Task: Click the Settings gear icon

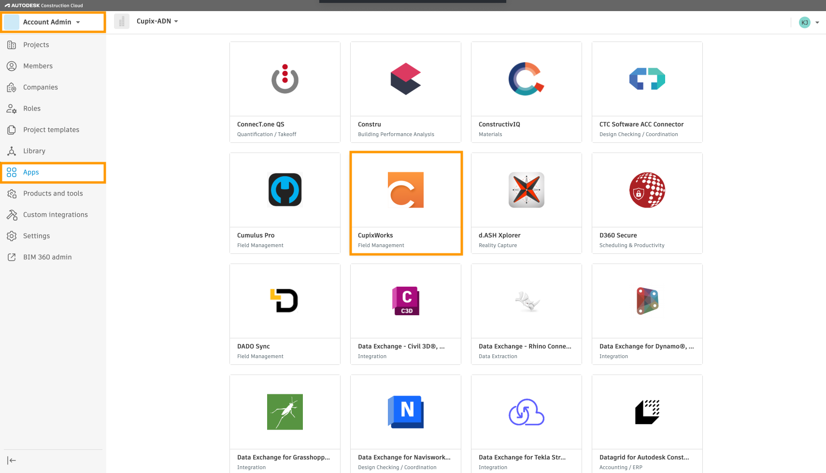Action: tap(12, 236)
